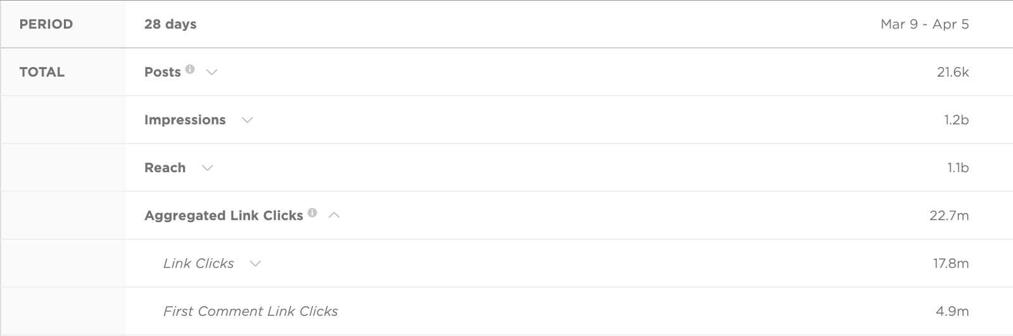The width and height of the screenshot is (1013, 336).
Task: Select the 1.2b impressions value
Action: [x=956, y=120]
